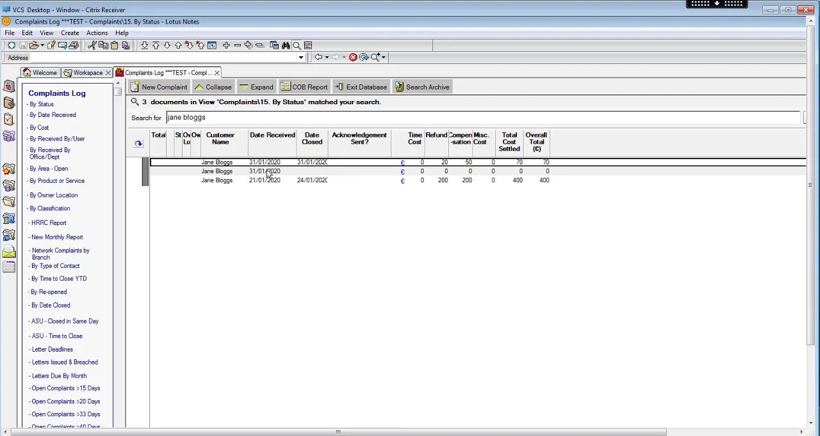Open Search Archive
Image resolution: width=820 pixels, height=436 pixels.
[x=422, y=87]
